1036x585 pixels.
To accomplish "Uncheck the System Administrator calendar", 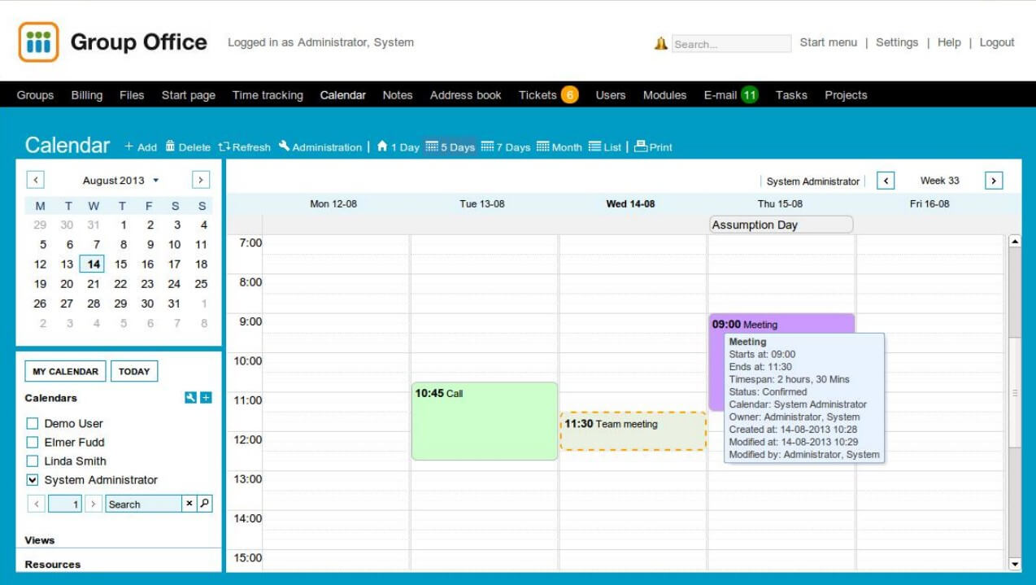I will click(x=33, y=479).
